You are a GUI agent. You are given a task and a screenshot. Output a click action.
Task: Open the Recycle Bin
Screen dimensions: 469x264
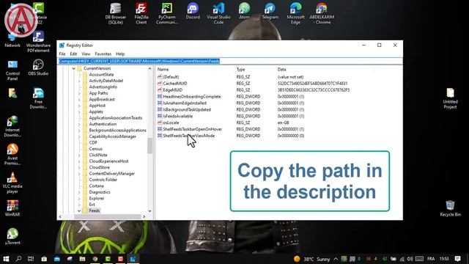[x=450, y=208]
